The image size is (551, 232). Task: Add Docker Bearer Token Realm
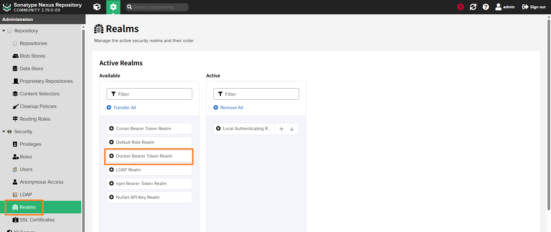(x=149, y=156)
